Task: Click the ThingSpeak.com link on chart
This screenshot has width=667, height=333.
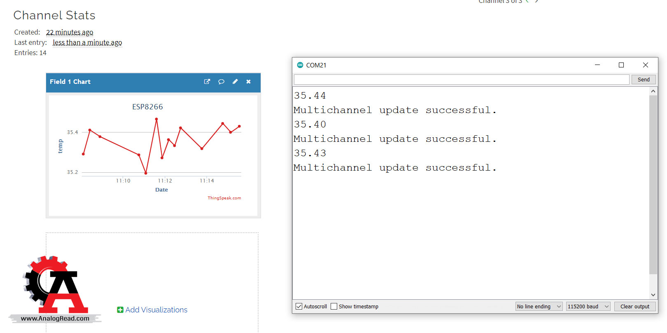Action: point(224,198)
